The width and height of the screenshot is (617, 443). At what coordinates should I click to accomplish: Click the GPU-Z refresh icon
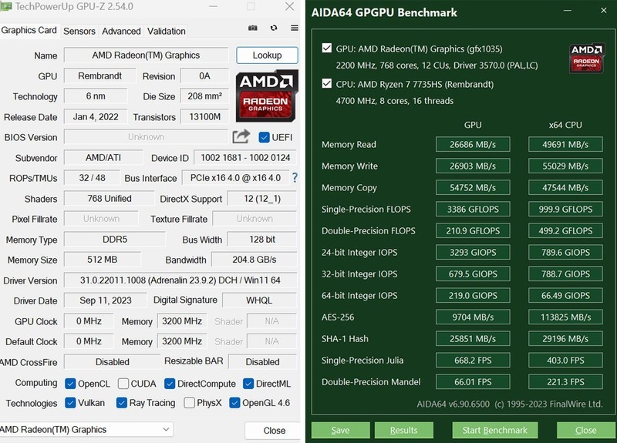(274, 28)
